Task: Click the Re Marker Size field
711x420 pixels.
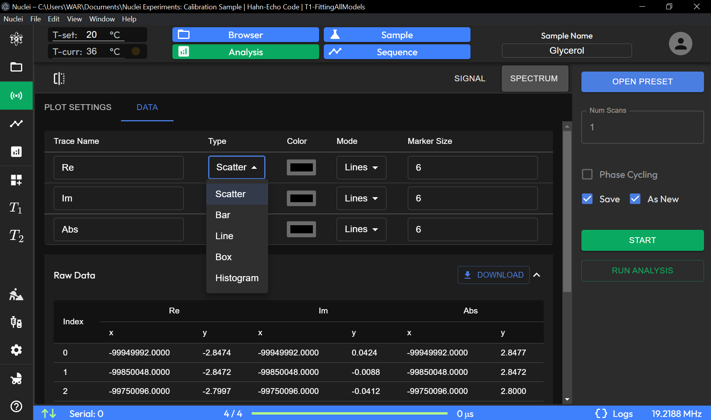Action: click(472, 168)
